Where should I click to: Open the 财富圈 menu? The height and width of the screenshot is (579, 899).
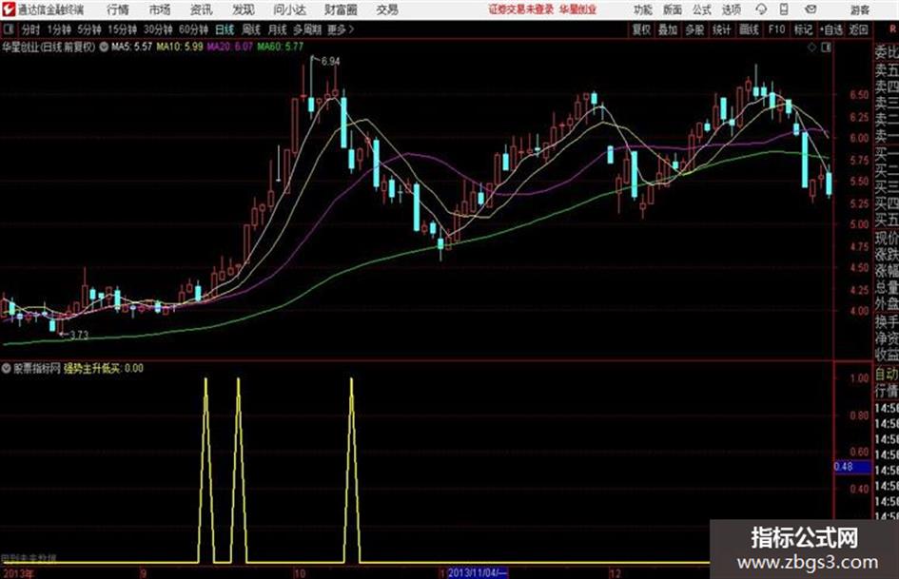click(x=341, y=10)
